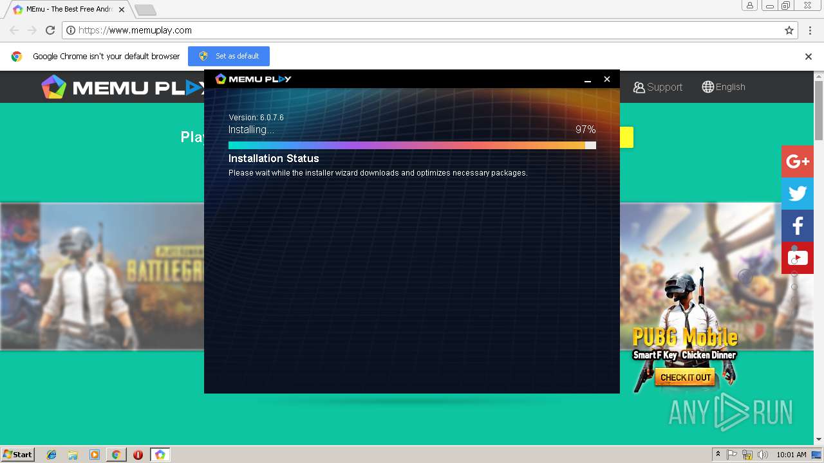Open Windows Explorer from taskbar
824x463 pixels.
click(x=73, y=455)
